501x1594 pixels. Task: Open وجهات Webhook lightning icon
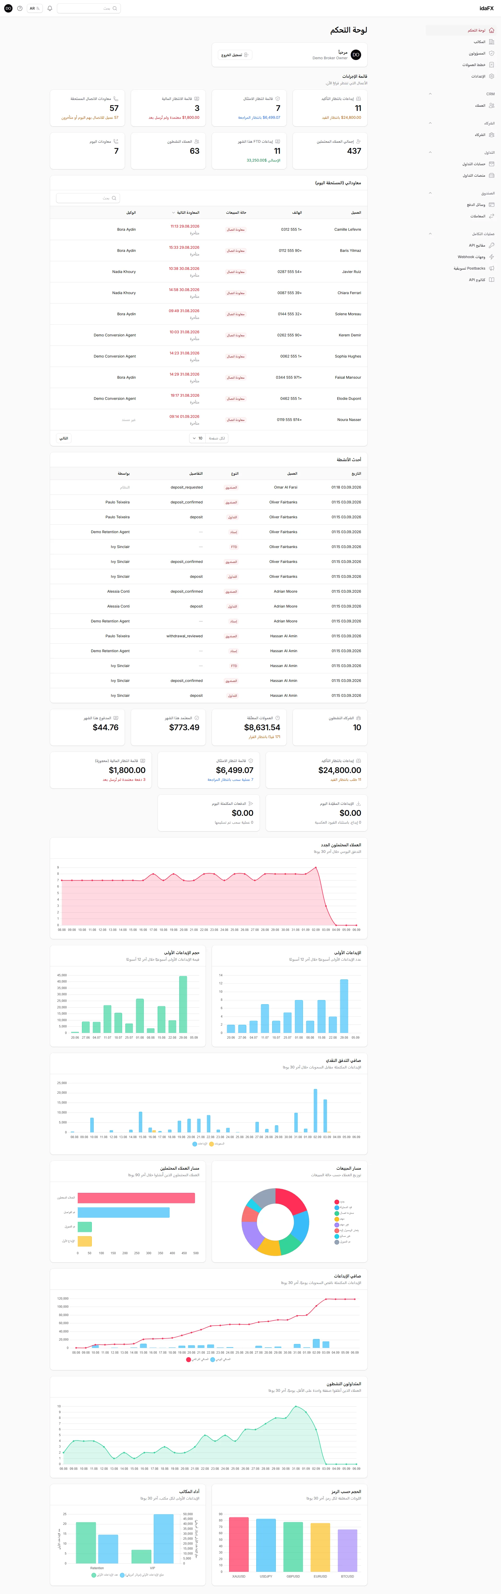[x=492, y=257]
